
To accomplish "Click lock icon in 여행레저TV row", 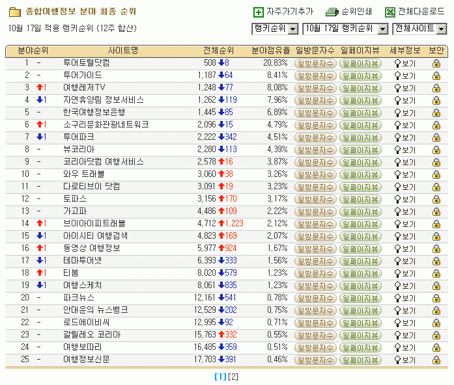I will 436,88.
